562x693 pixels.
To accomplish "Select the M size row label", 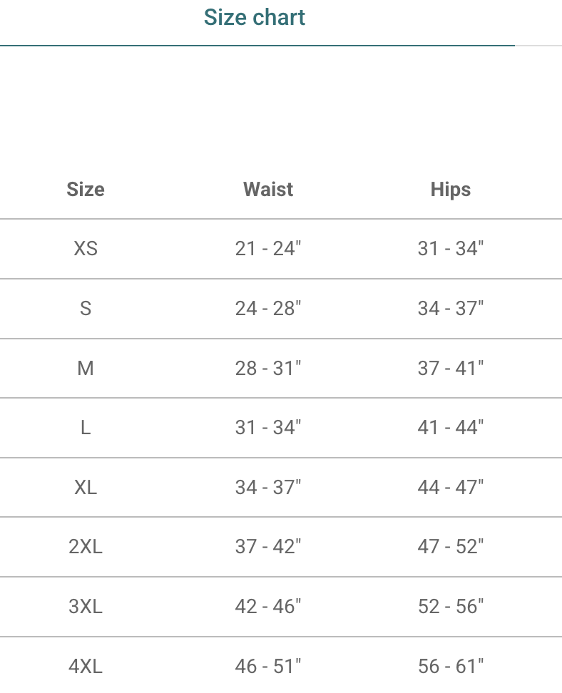I will pos(86,369).
